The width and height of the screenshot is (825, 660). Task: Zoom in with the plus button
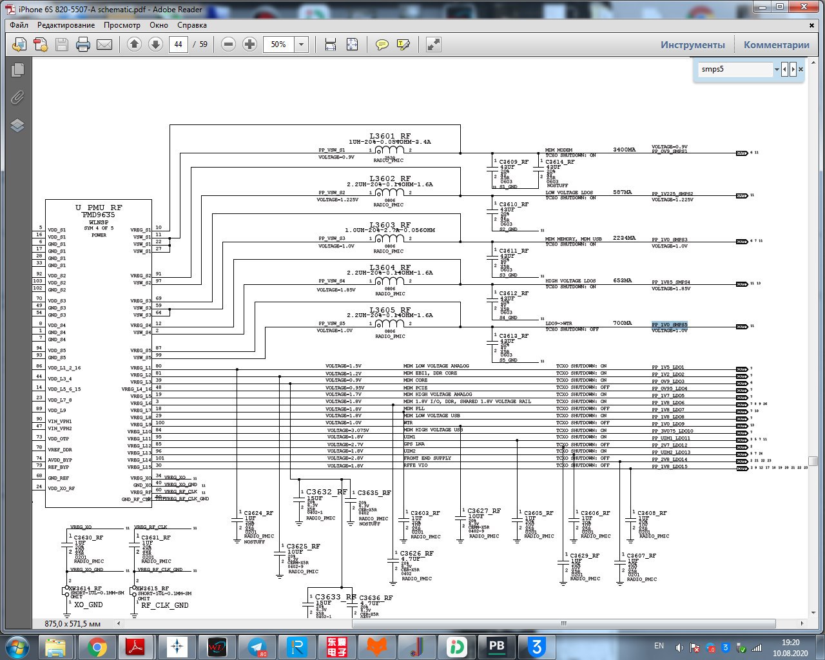pyautogui.click(x=249, y=44)
